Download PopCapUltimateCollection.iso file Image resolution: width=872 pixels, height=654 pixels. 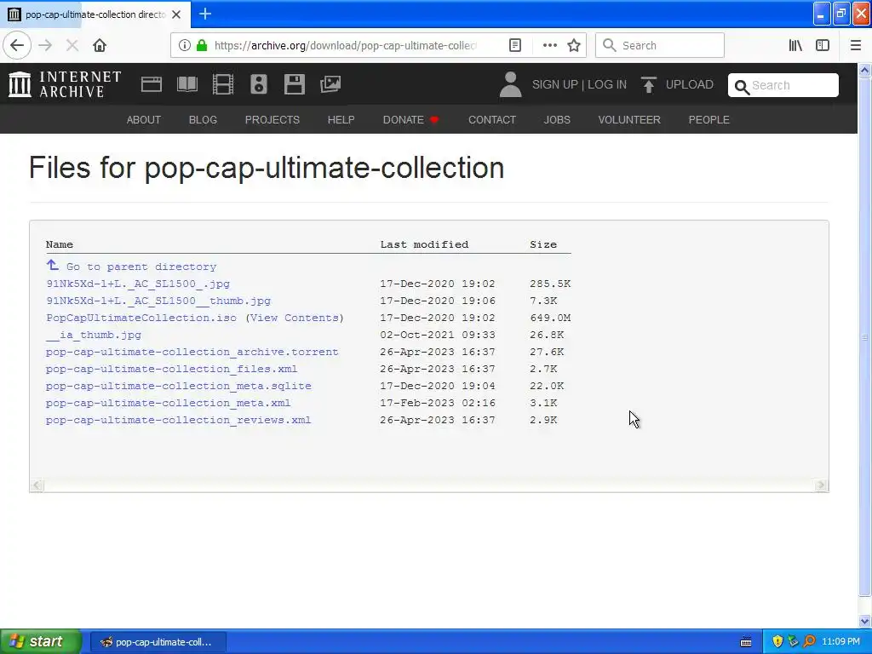141,318
